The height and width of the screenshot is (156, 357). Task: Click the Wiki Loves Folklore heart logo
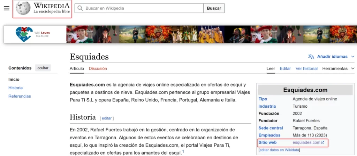click(24, 34)
